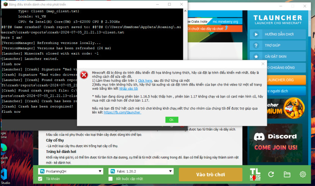Open the ProGamingQH account dropdown
315x186 pixels.
71,171
